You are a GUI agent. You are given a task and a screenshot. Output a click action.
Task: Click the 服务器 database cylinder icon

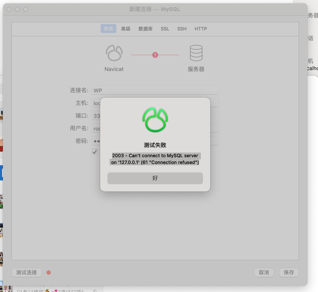point(196,53)
